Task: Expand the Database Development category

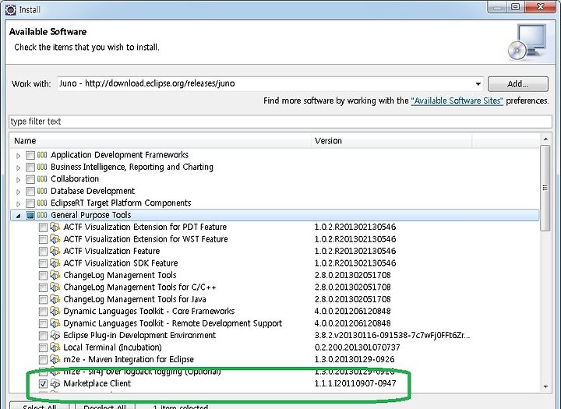Action: point(18,192)
